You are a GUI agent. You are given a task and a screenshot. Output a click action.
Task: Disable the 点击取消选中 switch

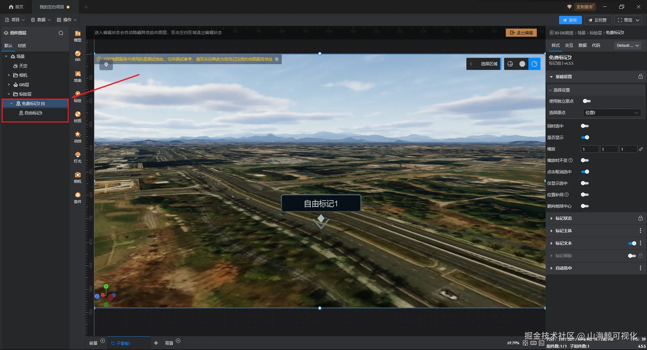[x=585, y=172]
